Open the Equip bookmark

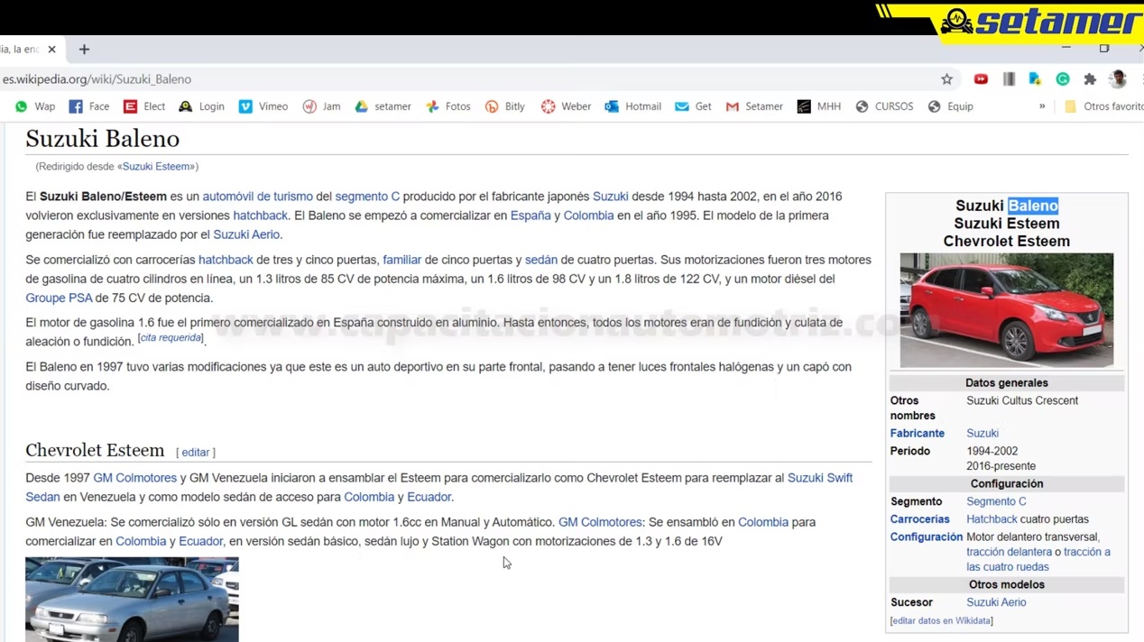click(x=951, y=106)
